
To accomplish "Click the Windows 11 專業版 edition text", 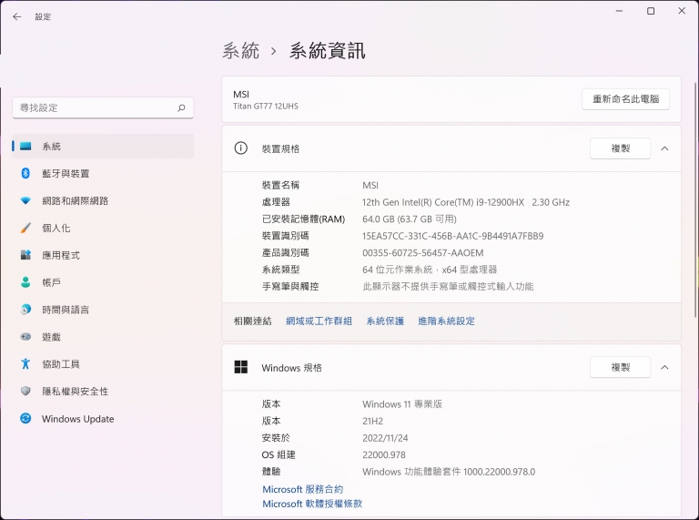I will [x=402, y=404].
